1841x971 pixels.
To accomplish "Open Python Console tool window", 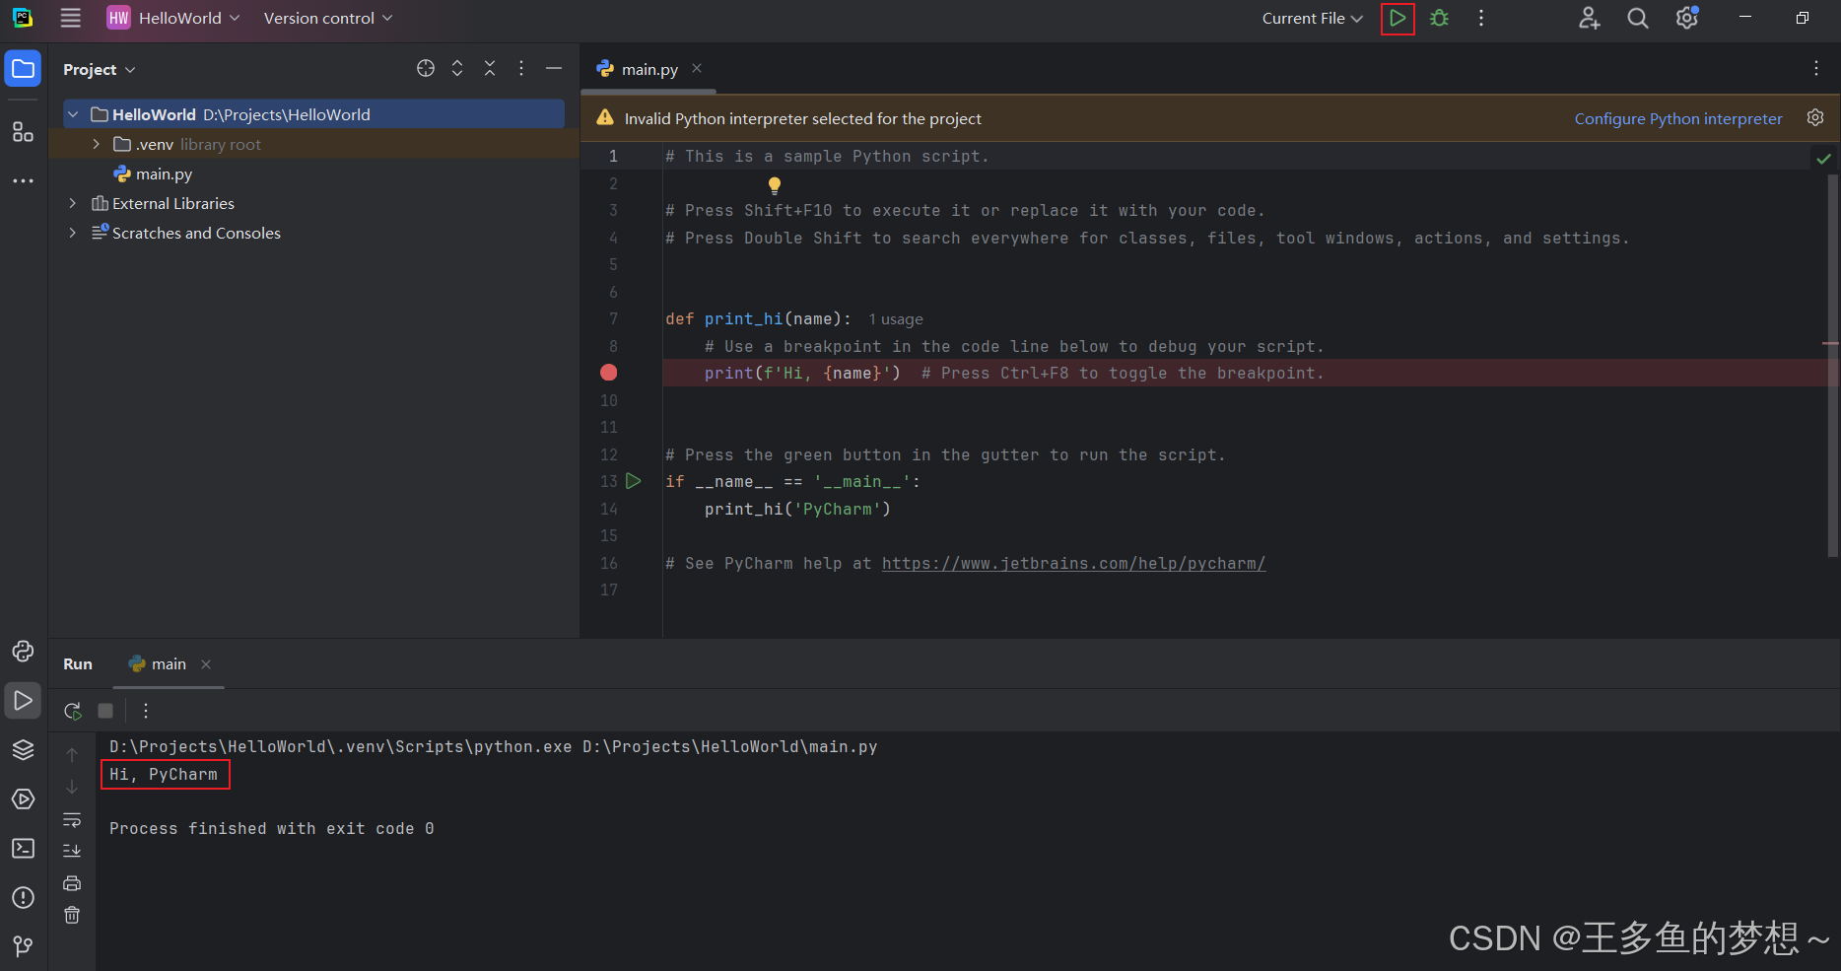I will point(23,652).
